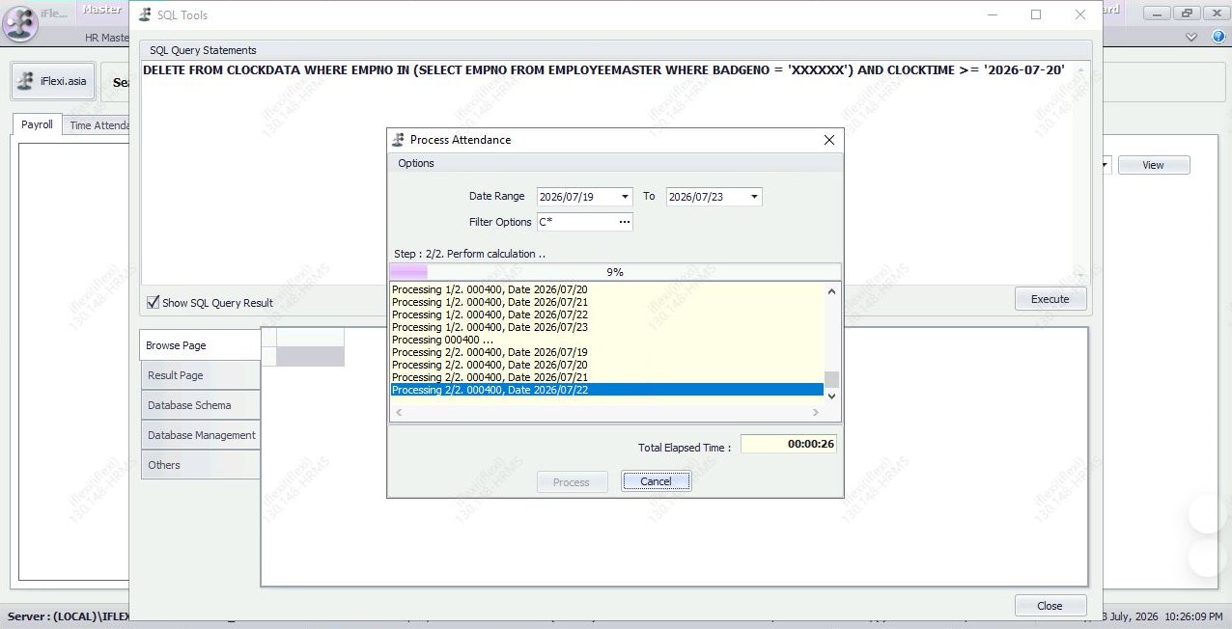Image resolution: width=1232 pixels, height=629 pixels.
Task: Open the Others tab
Action: (x=201, y=465)
